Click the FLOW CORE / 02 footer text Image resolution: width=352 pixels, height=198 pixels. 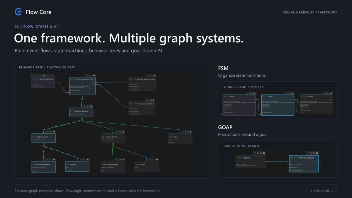tap(324, 191)
